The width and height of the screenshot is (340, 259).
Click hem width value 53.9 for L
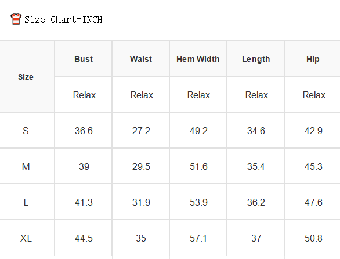[x=198, y=202]
